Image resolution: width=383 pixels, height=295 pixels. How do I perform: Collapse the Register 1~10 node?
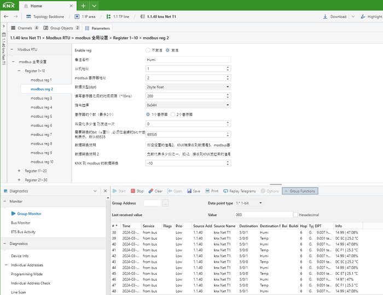(x=19, y=71)
